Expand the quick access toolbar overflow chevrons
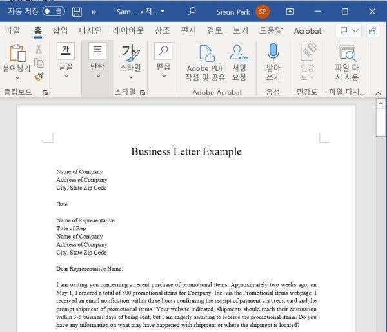 [x=94, y=12]
